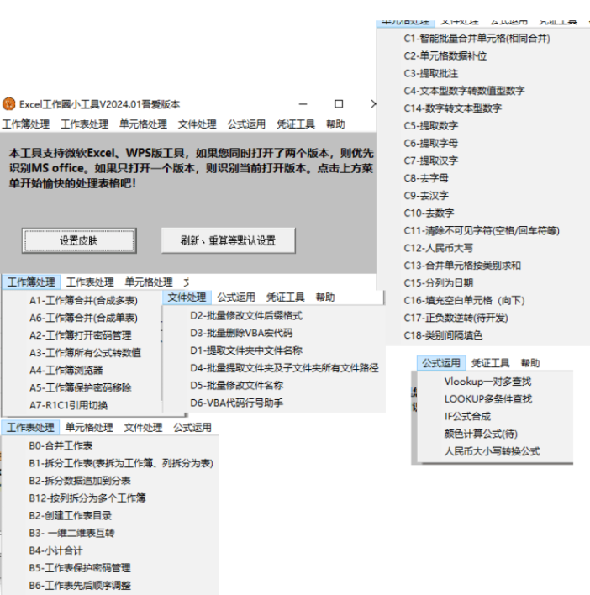The width and height of the screenshot is (590, 595).
Task: Click the Excel工作圈小工具 app icon in title bar
Action: [x=8, y=104]
